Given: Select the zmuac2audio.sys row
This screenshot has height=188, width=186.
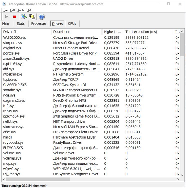Looking at the screenshot, I should pos(91,58).
